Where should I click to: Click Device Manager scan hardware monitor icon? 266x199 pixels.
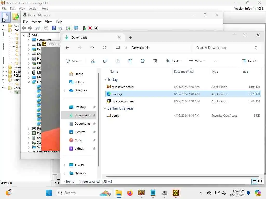76,28
